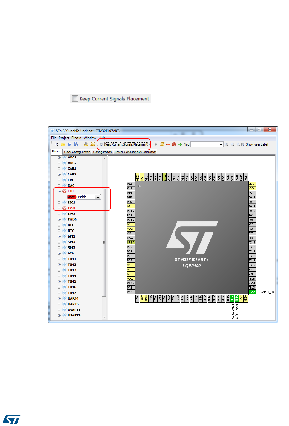Expand the I2C1 tree node

pos(59,203)
